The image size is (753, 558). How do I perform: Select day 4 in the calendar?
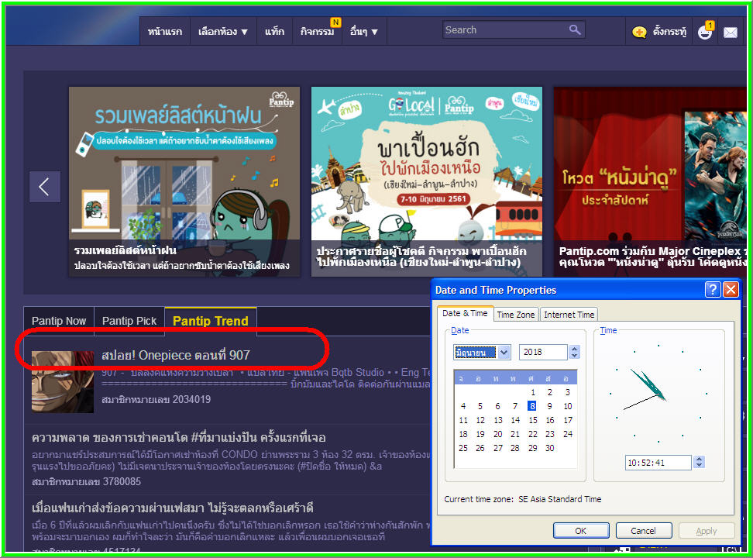463,406
